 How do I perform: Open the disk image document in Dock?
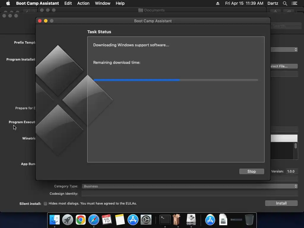tap(223, 220)
